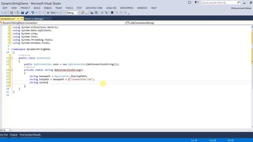Switch to Form1.cs [Design] tab

point(34,19)
